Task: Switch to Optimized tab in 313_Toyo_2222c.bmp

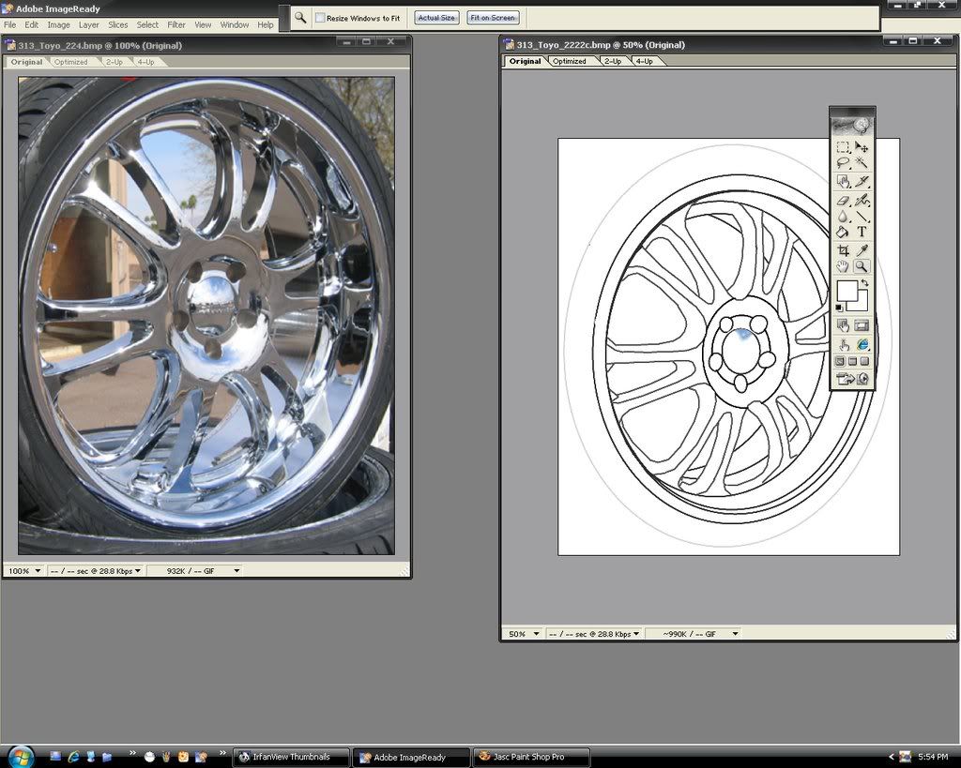Action: (569, 61)
